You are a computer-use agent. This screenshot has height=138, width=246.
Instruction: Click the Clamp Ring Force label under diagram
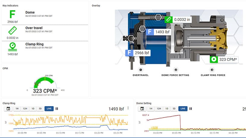[x=213, y=75]
